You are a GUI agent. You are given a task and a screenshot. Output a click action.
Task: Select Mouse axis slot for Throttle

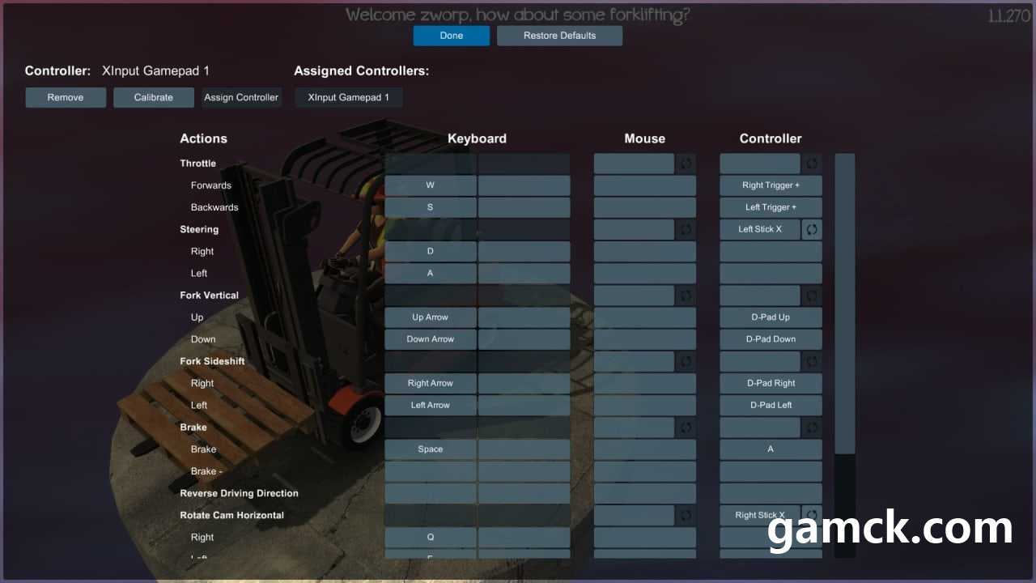point(634,164)
